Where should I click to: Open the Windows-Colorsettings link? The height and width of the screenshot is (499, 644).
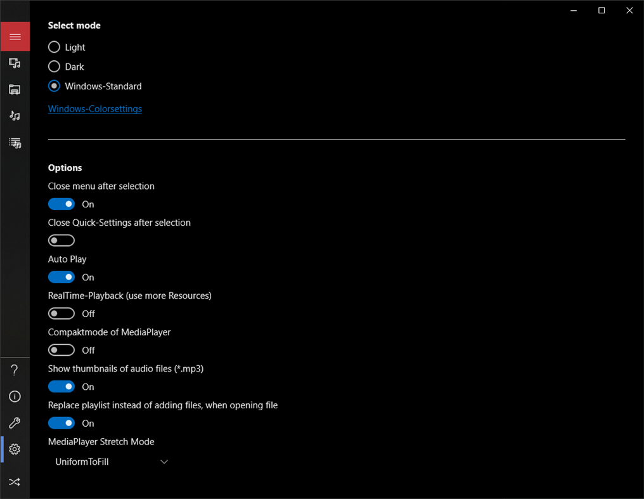(95, 109)
